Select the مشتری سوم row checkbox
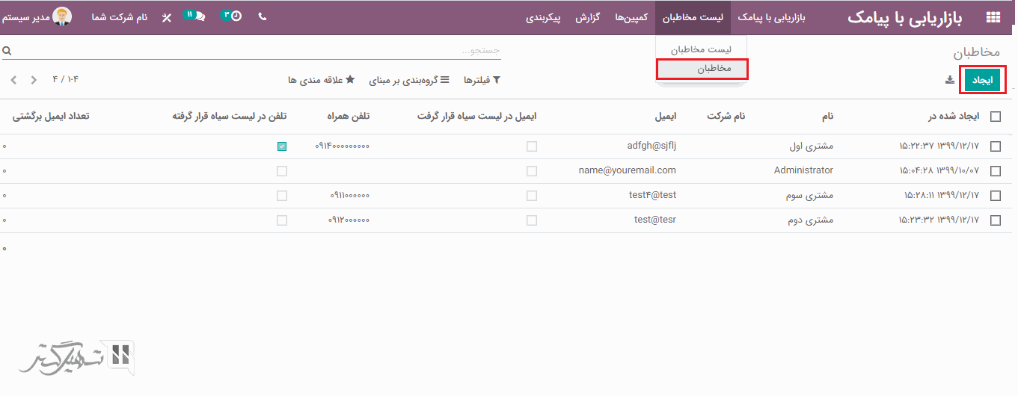Viewport: 1018px width, 396px height. click(996, 196)
